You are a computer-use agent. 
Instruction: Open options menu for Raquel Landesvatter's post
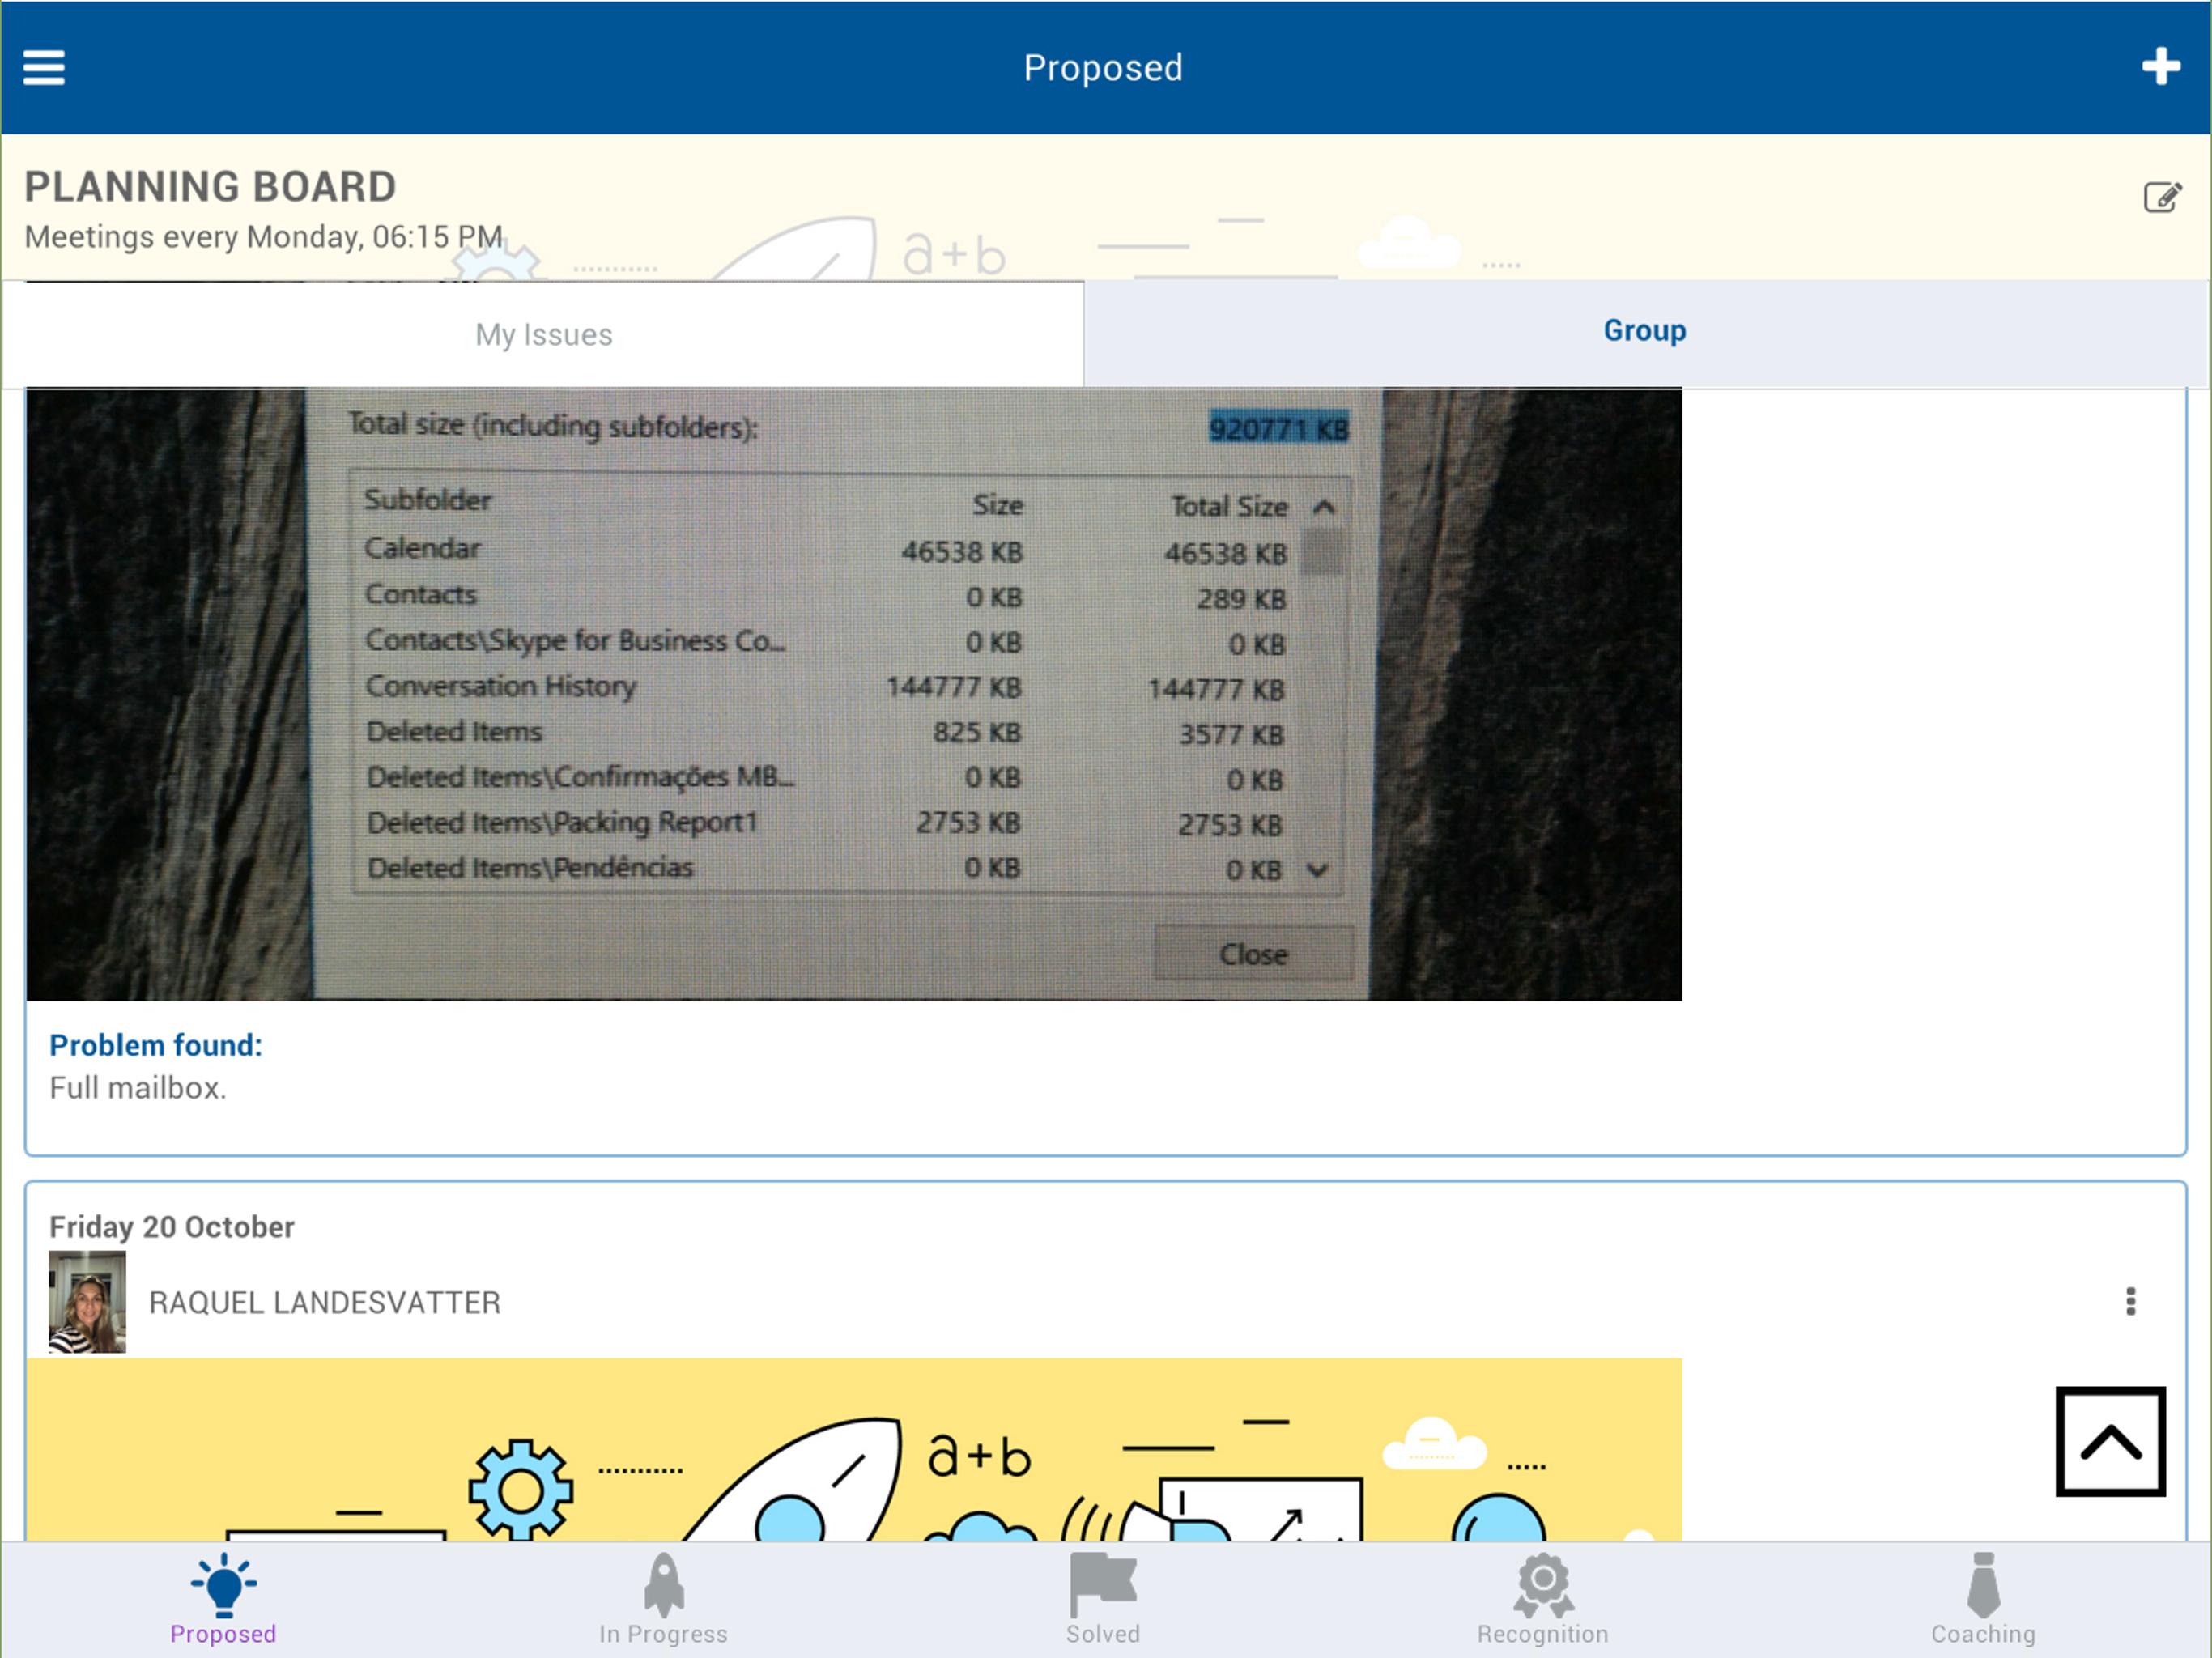tap(2131, 1301)
